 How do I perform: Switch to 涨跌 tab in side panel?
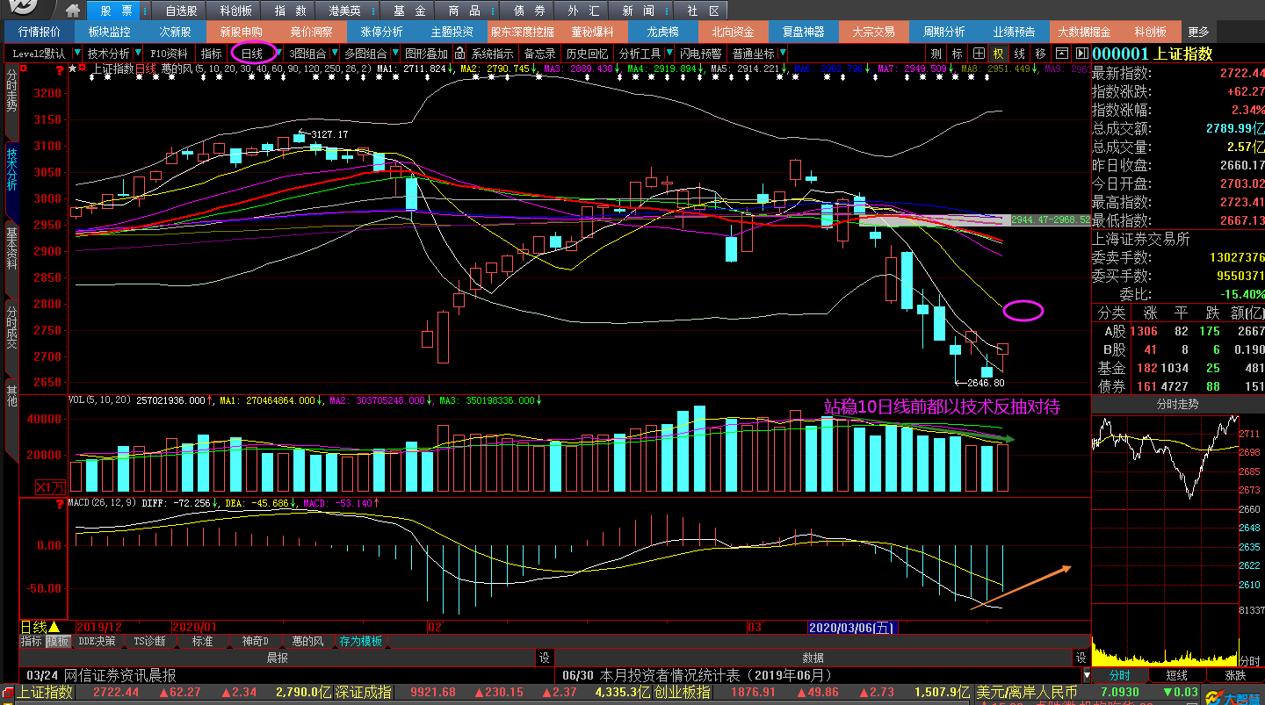[1235, 676]
